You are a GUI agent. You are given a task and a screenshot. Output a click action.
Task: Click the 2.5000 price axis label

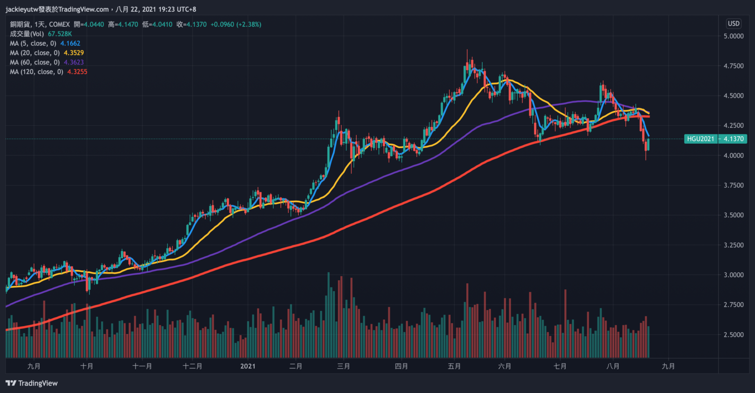(733, 335)
